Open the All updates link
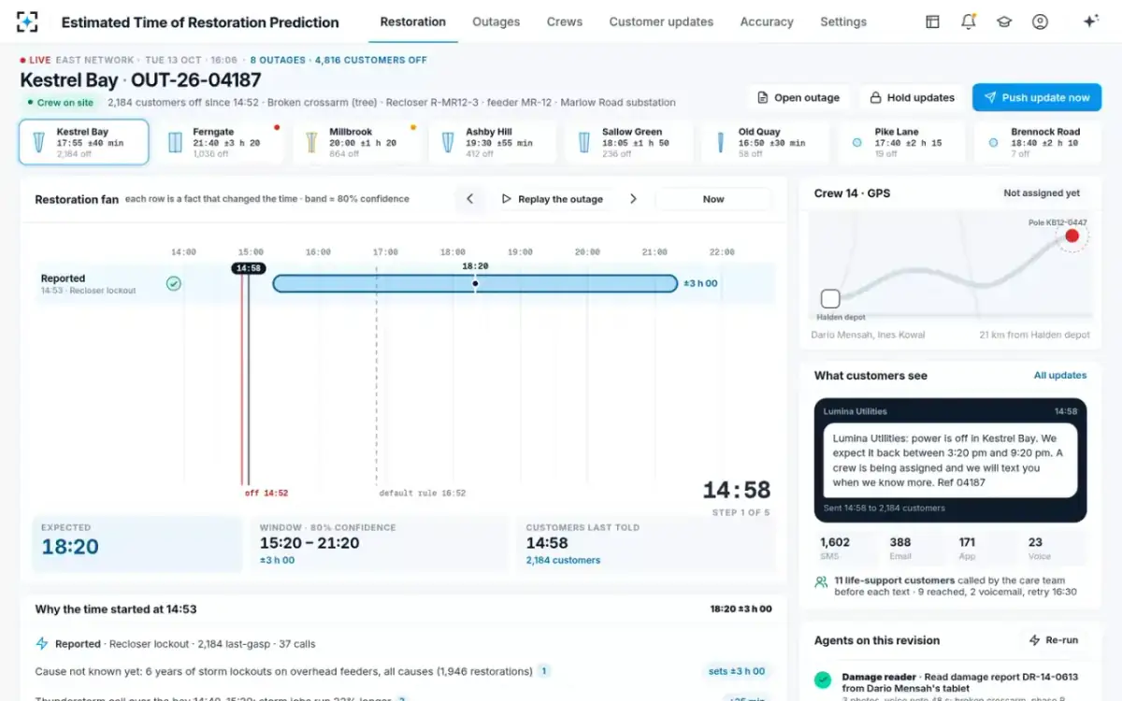1122x701 pixels. (x=1060, y=376)
